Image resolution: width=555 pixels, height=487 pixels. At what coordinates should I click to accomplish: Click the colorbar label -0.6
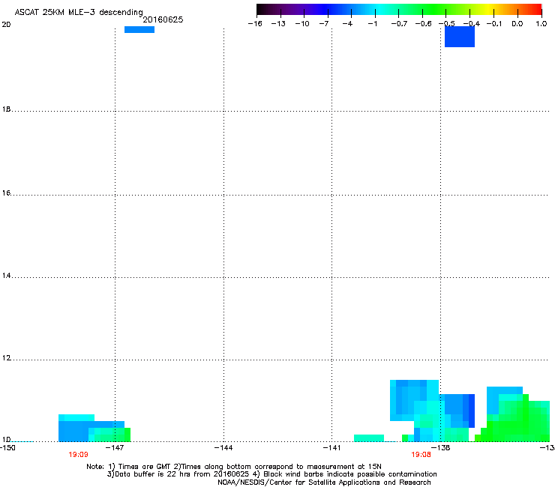423,24
